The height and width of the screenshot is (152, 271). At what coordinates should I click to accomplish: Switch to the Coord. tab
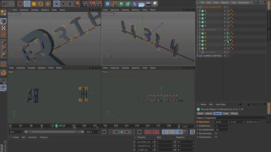click(x=208, y=114)
